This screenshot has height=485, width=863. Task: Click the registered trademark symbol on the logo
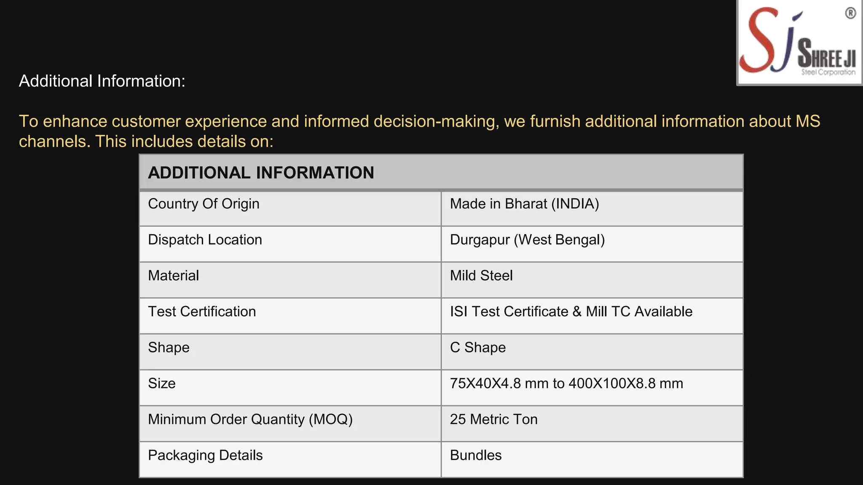pos(850,13)
